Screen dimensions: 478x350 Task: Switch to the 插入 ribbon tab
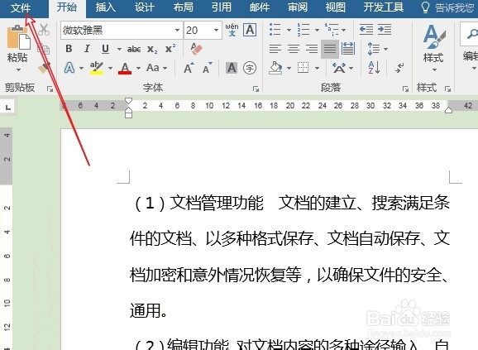(x=105, y=7)
